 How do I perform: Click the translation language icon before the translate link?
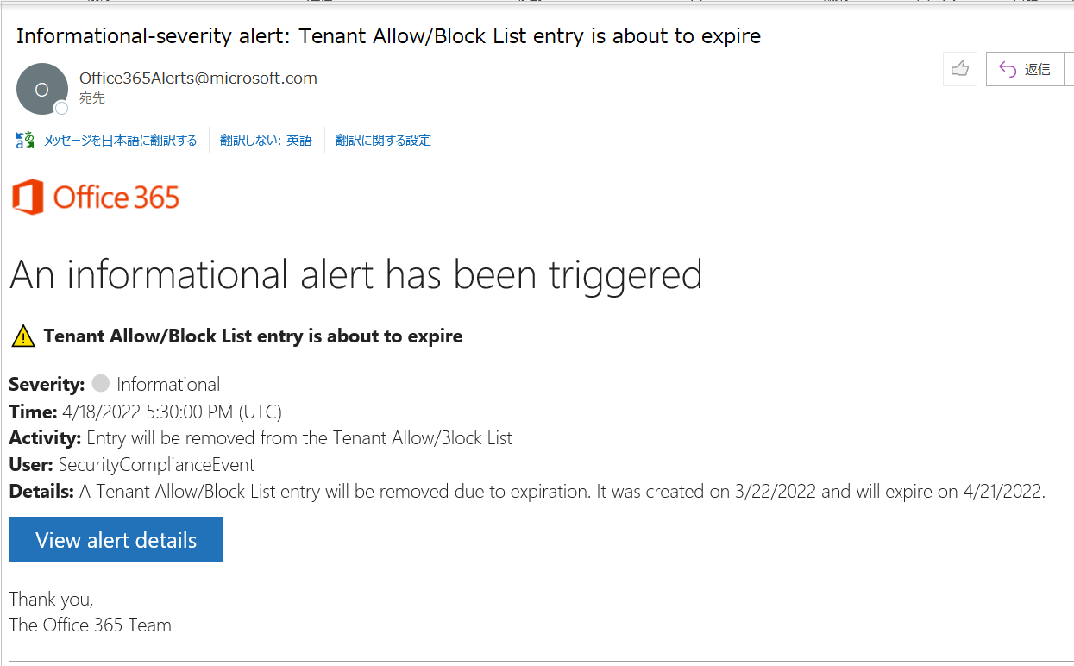tap(23, 139)
